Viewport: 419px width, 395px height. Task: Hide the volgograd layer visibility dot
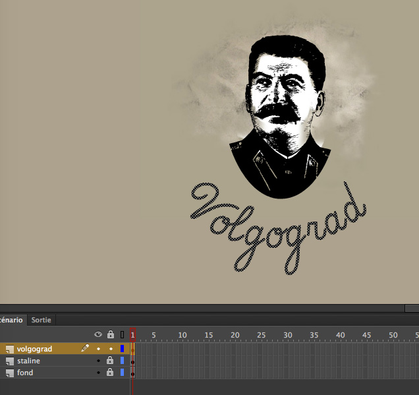click(98, 349)
